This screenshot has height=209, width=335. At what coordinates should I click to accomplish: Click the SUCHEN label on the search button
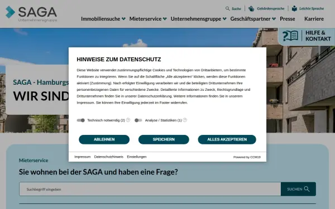295,189
